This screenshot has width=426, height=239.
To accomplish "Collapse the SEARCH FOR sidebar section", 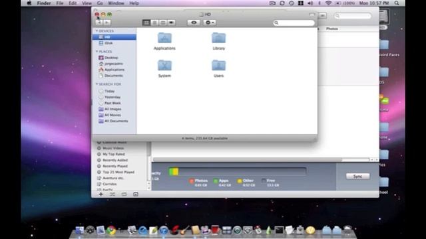I will coord(97,84).
